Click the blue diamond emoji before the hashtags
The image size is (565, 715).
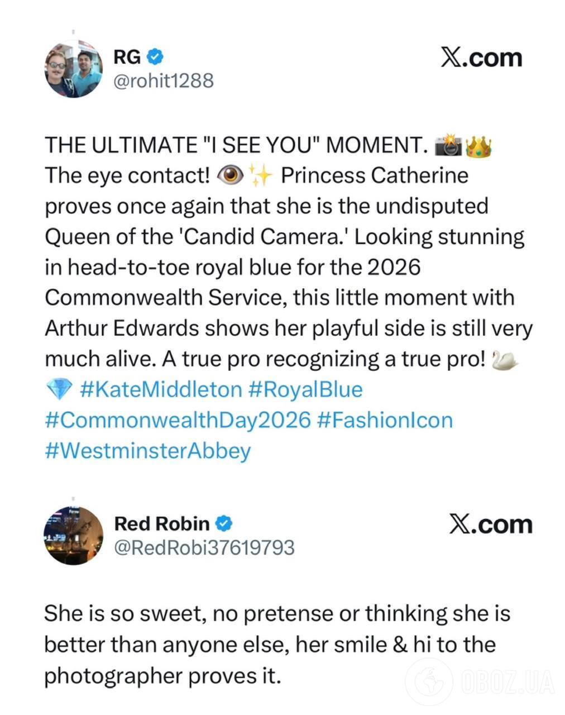[x=59, y=390]
